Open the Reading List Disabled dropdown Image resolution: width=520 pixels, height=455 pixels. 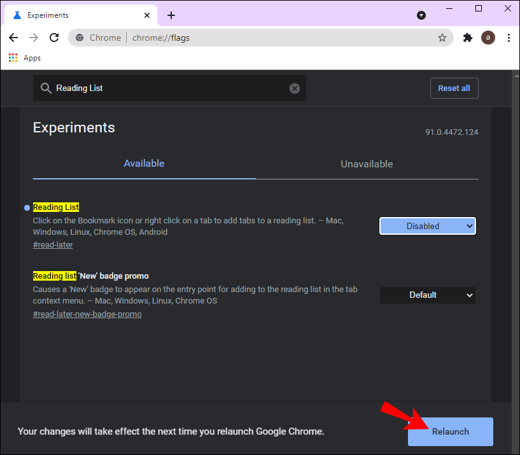point(427,226)
